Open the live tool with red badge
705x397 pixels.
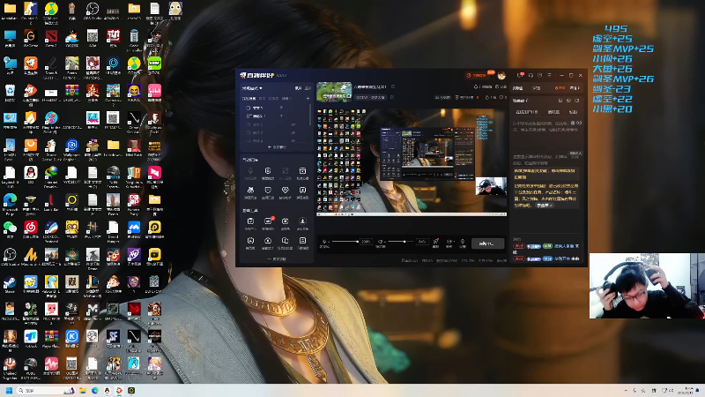(x=268, y=223)
